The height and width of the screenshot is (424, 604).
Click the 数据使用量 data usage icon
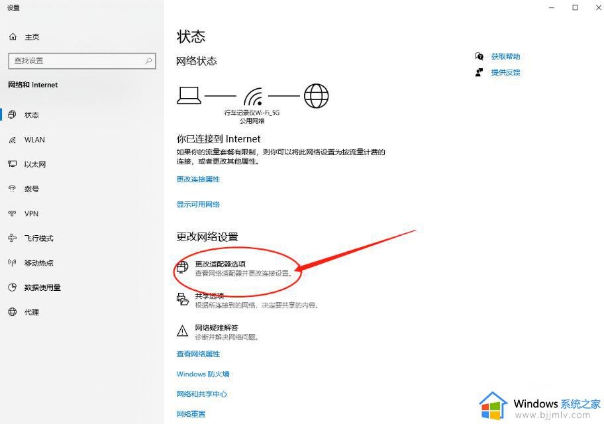pos(12,288)
